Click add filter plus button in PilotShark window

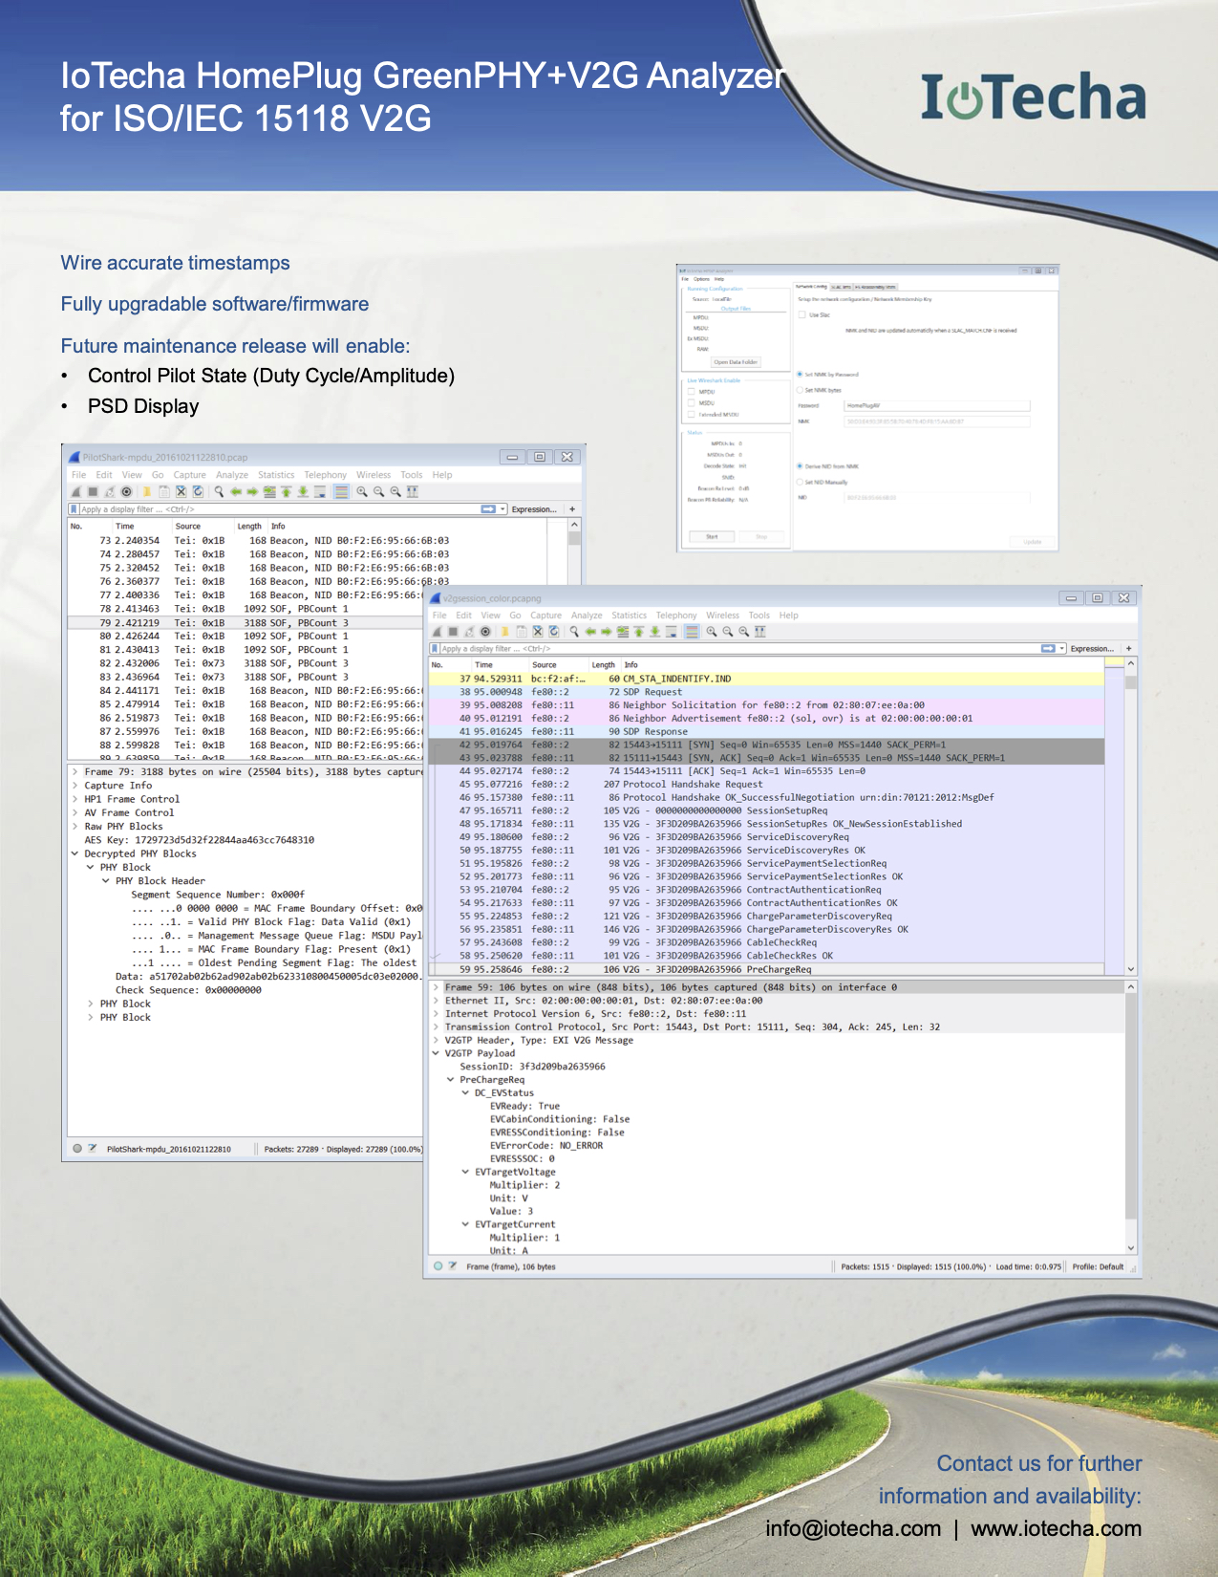[x=572, y=509]
